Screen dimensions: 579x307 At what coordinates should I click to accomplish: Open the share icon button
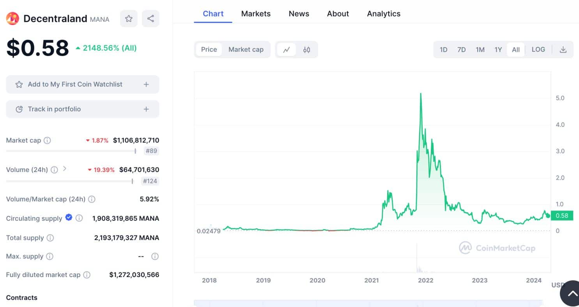[151, 18]
